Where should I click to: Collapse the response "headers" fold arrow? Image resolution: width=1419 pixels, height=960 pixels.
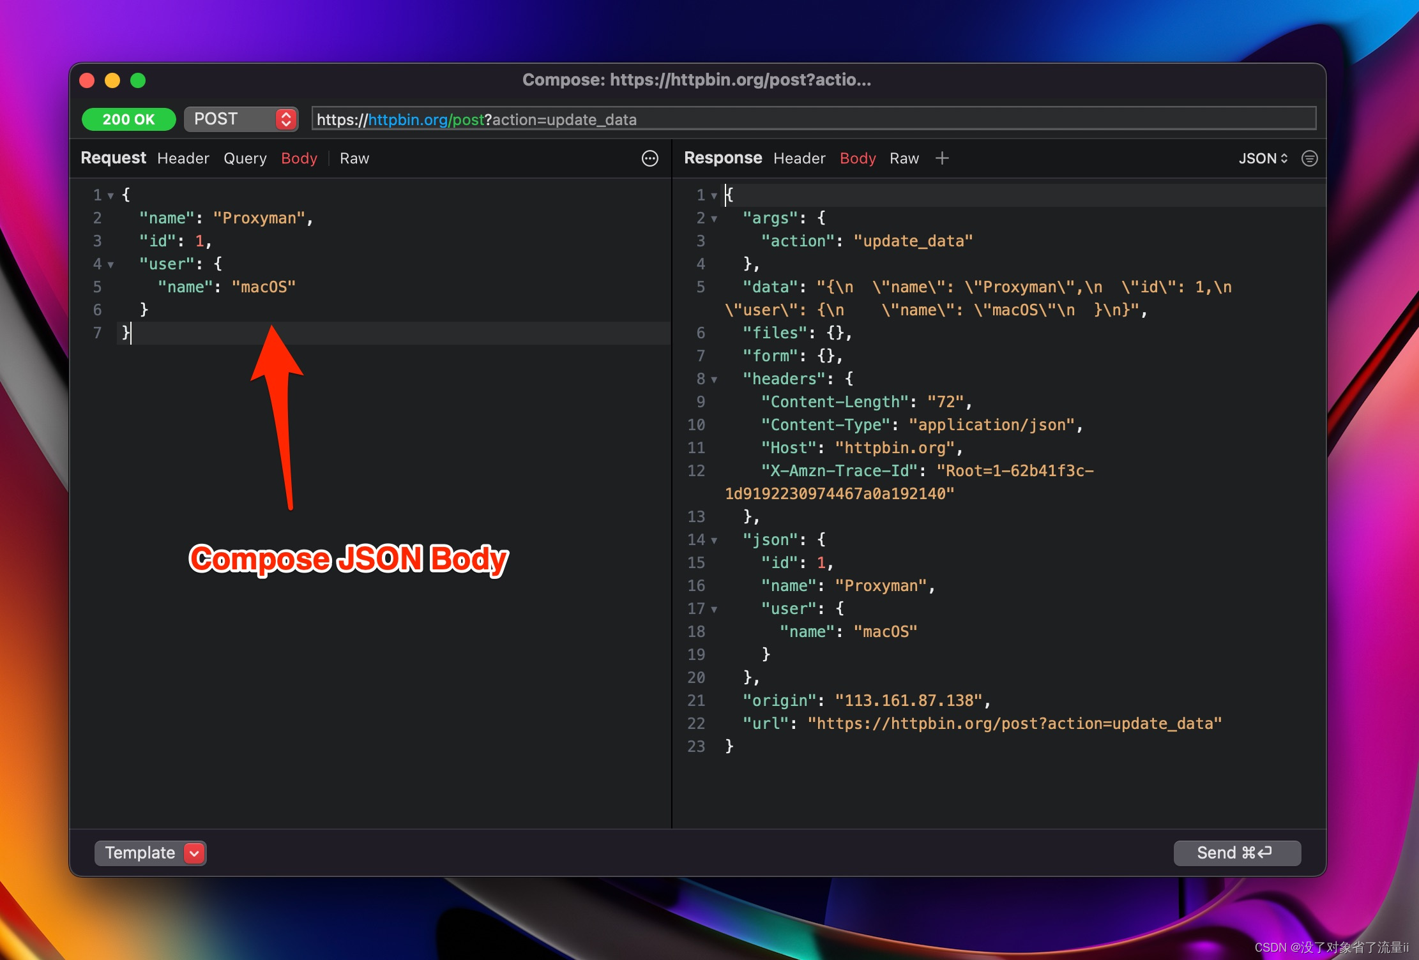pos(714,380)
